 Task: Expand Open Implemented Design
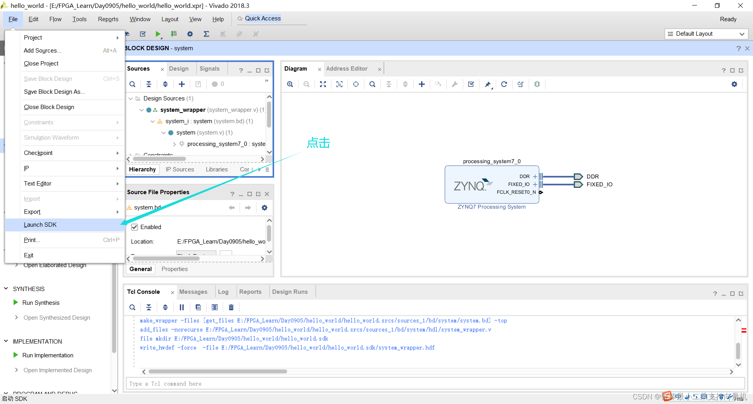(x=16, y=370)
